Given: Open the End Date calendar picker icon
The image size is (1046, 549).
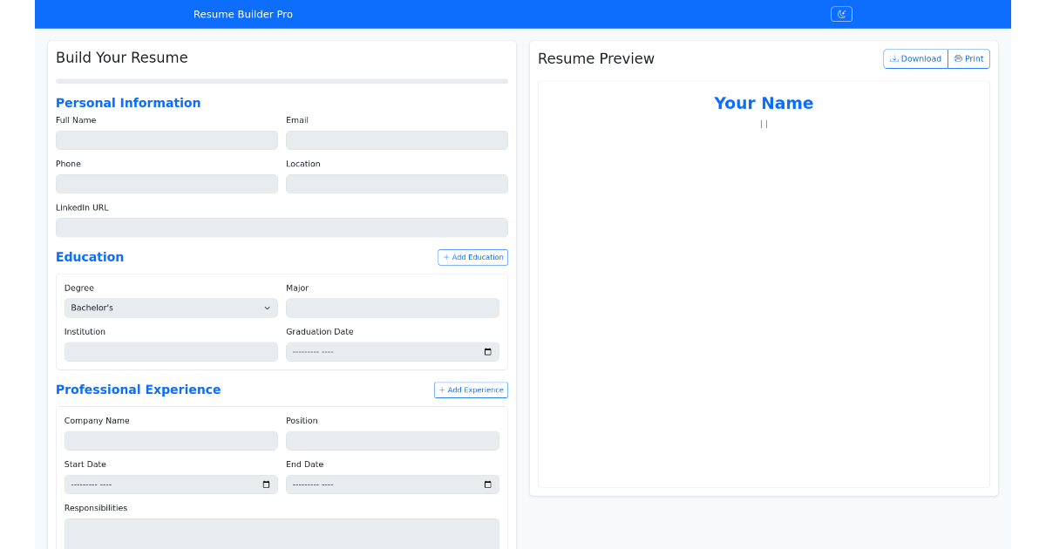Looking at the screenshot, I should (489, 484).
